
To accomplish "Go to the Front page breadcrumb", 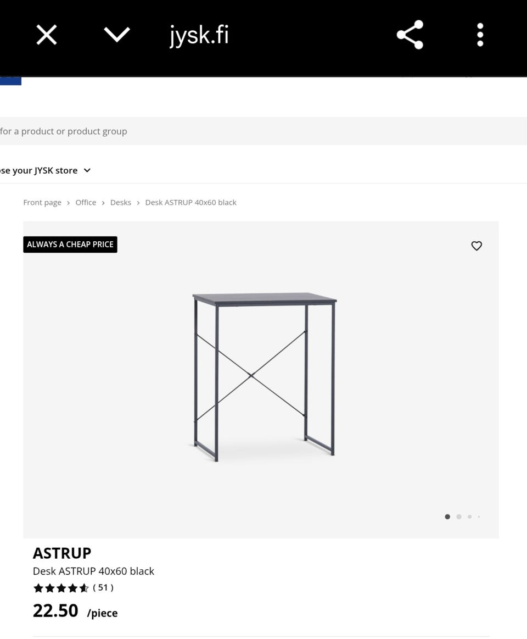I will click(x=42, y=202).
